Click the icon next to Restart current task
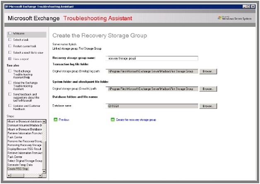This screenshot has height=184, width=260. pos(10,46)
